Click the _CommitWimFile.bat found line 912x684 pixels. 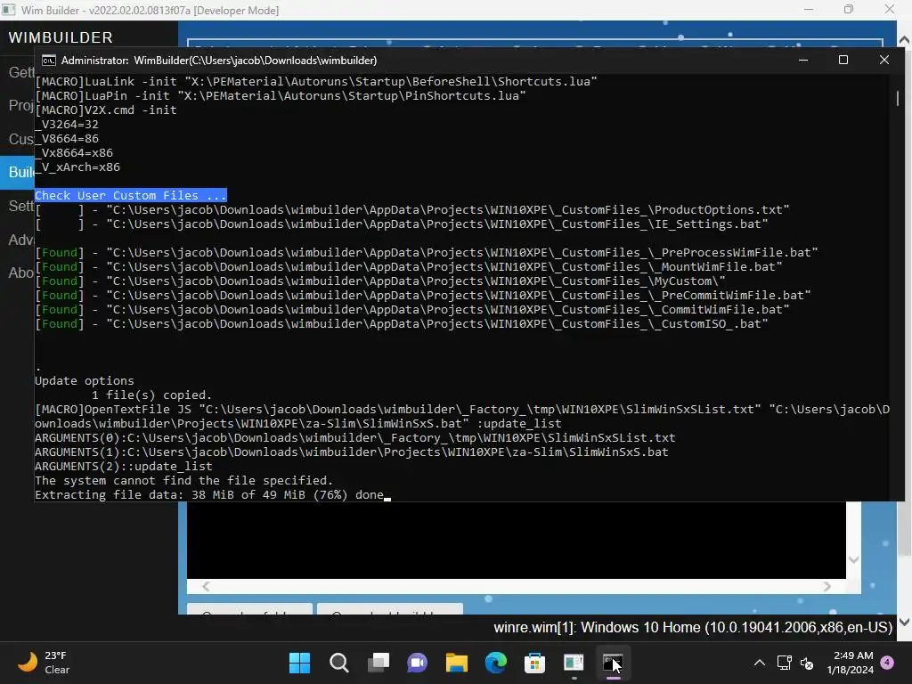coord(412,309)
